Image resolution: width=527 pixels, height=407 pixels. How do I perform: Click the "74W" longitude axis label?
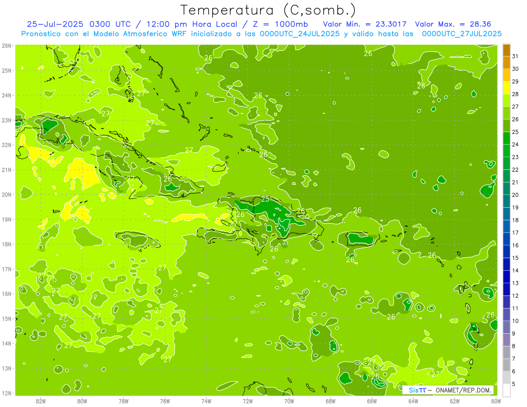tap(206, 401)
